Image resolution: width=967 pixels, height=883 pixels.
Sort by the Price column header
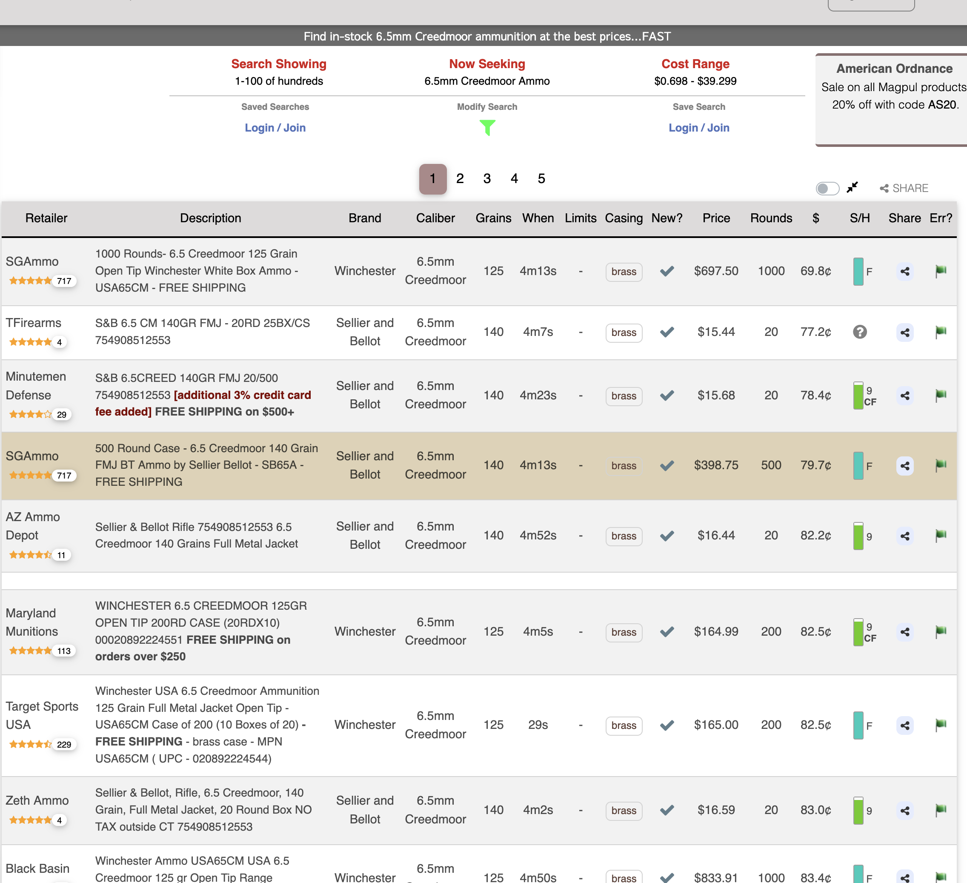tap(716, 218)
